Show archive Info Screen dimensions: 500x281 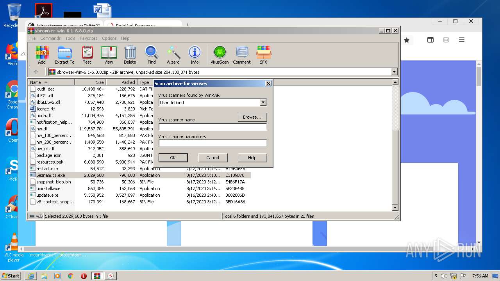point(195,55)
